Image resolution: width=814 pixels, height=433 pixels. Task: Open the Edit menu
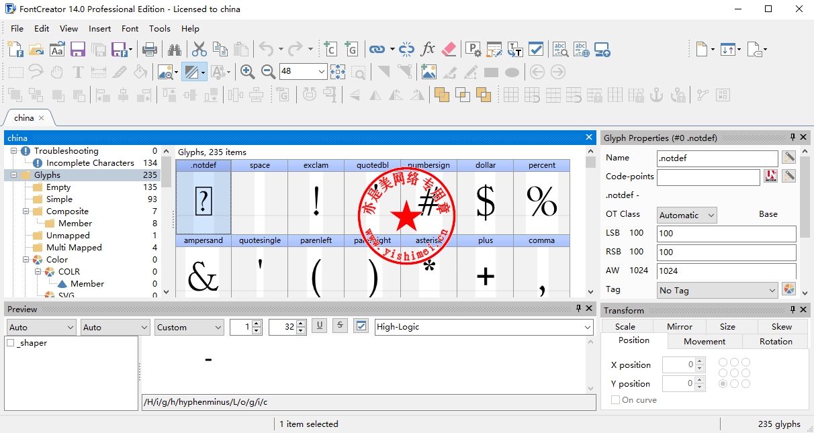(42, 28)
